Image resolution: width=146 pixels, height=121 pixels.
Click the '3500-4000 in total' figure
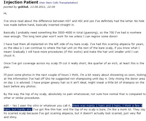pyautogui.click(x=70, y=33)
